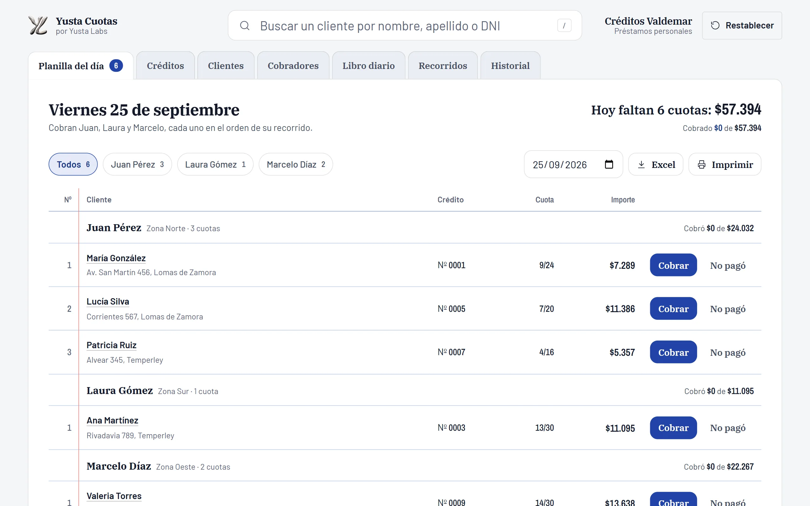This screenshot has height=506, width=810.
Task: Open client Ana Martínez
Action: coord(112,420)
